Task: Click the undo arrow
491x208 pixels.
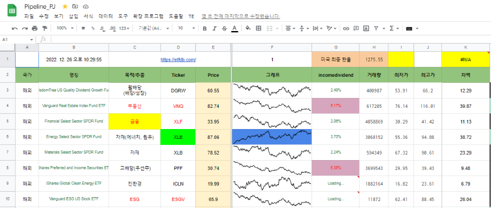Action: coord(15,28)
